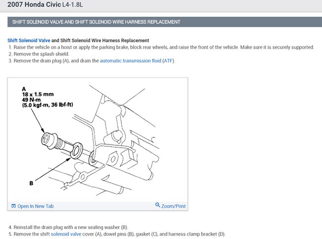The width and height of the screenshot is (322, 239).
Task: Click the Zoom/Print link text
Action: 173,206
